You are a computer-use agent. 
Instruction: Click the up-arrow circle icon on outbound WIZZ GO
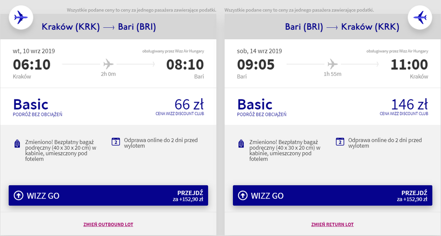point(19,195)
